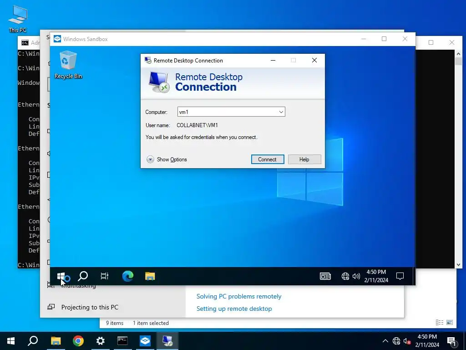This screenshot has width=466, height=350.
Task: Open File Explorer on the host taskbar
Action: click(x=56, y=341)
